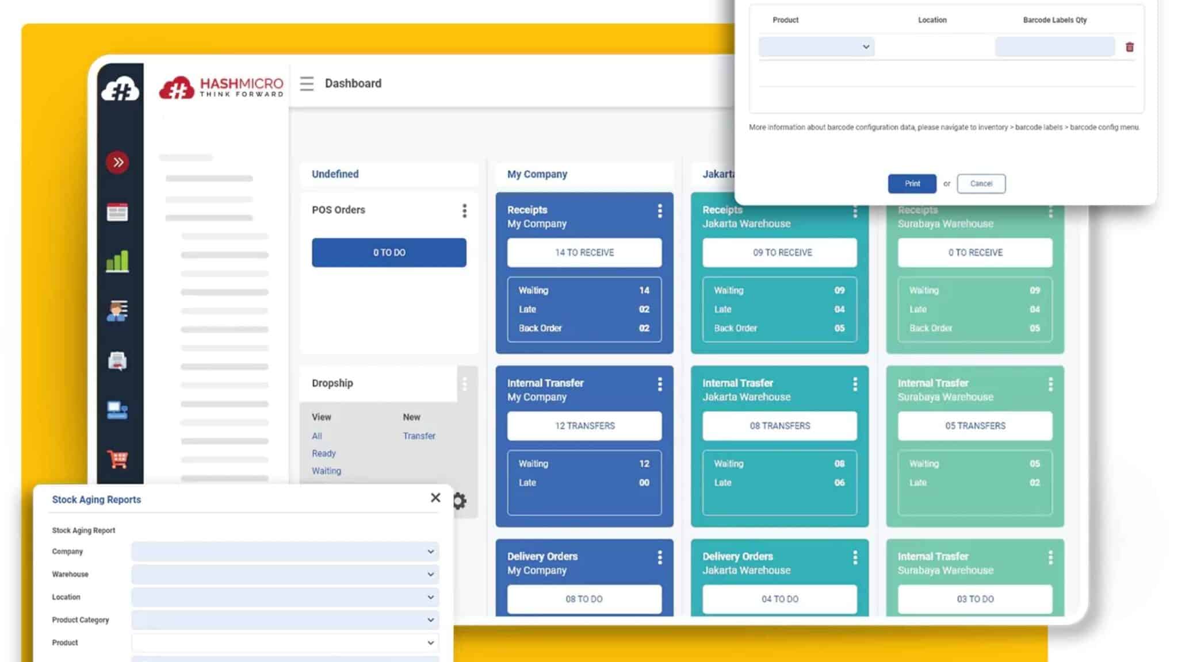Click the Print button in barcode dialog
The width and height of the screenshot is (1178, 662).
pyautogui.click(x=912, y=184)
